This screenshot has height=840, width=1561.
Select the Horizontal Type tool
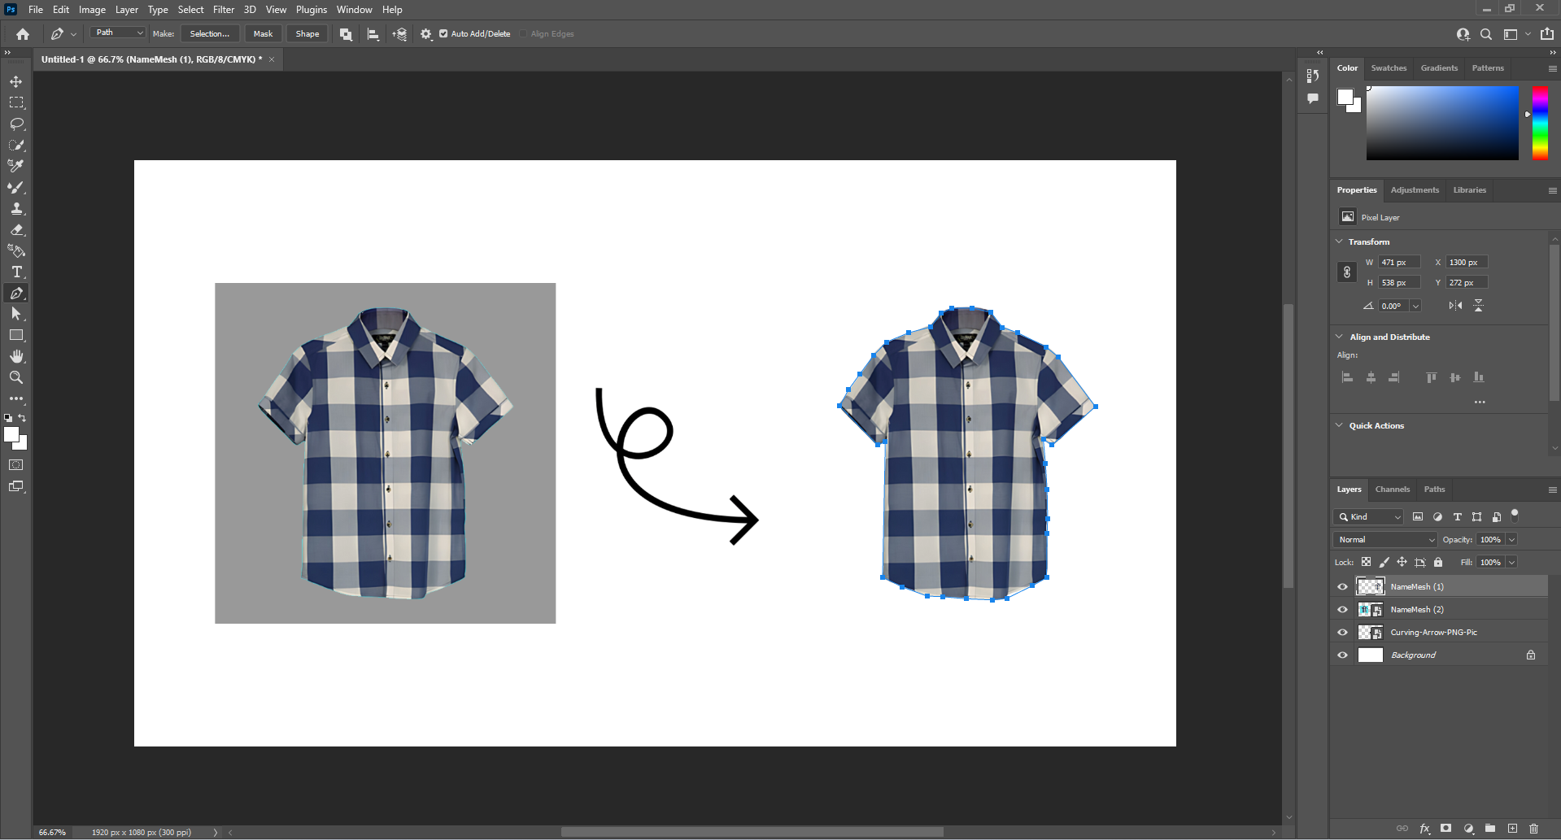(x=16, y=272)
